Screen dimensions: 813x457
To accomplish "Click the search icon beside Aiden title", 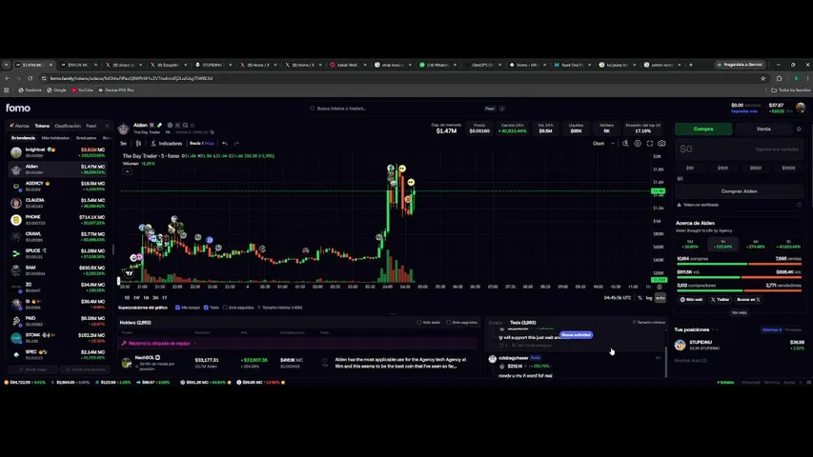I will coord(185,125).
